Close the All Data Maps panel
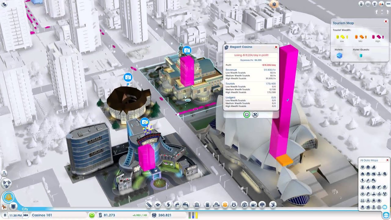Screen dimensions: 391x220 (x=387, y=160)
